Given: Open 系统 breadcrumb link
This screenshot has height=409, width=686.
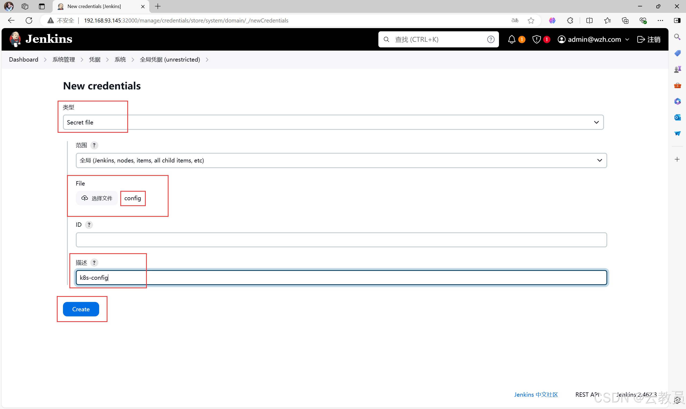Looking at the screenshot, I should 120,59.
